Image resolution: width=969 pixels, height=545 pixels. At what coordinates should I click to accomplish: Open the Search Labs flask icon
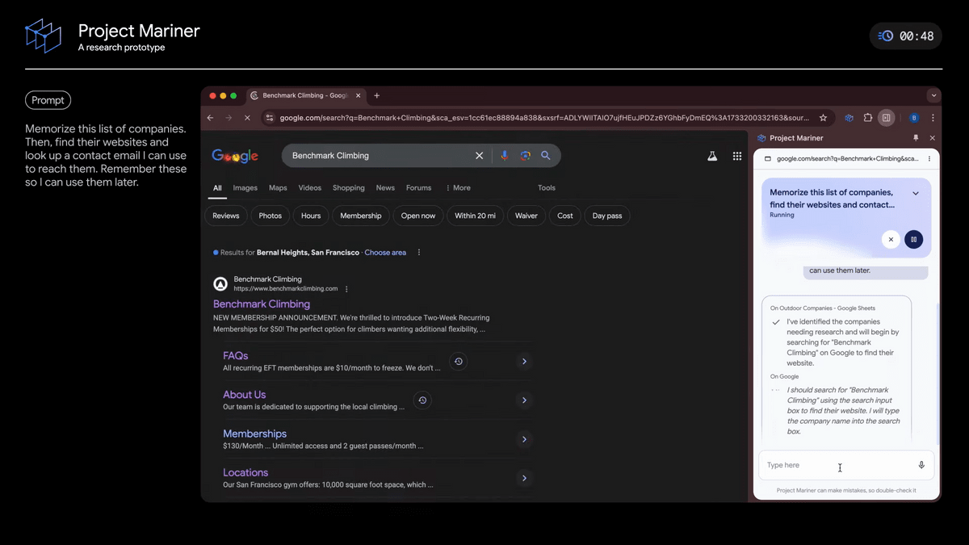712,155
